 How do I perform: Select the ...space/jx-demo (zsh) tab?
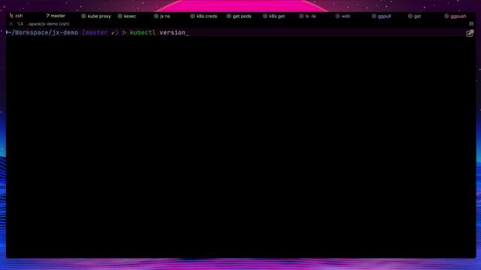coord(48,23)
